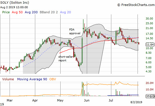Click the Mar label on time axis
The height and width of the screenshot is (106, 155).
coord(10,100)
